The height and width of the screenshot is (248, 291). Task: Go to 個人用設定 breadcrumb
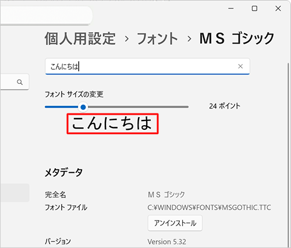(x=80, y=38)
